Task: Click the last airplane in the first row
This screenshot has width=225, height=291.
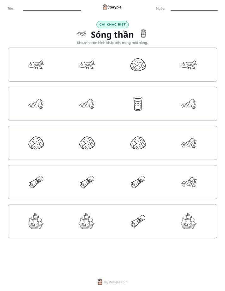Action: click(x=189, y=65)
